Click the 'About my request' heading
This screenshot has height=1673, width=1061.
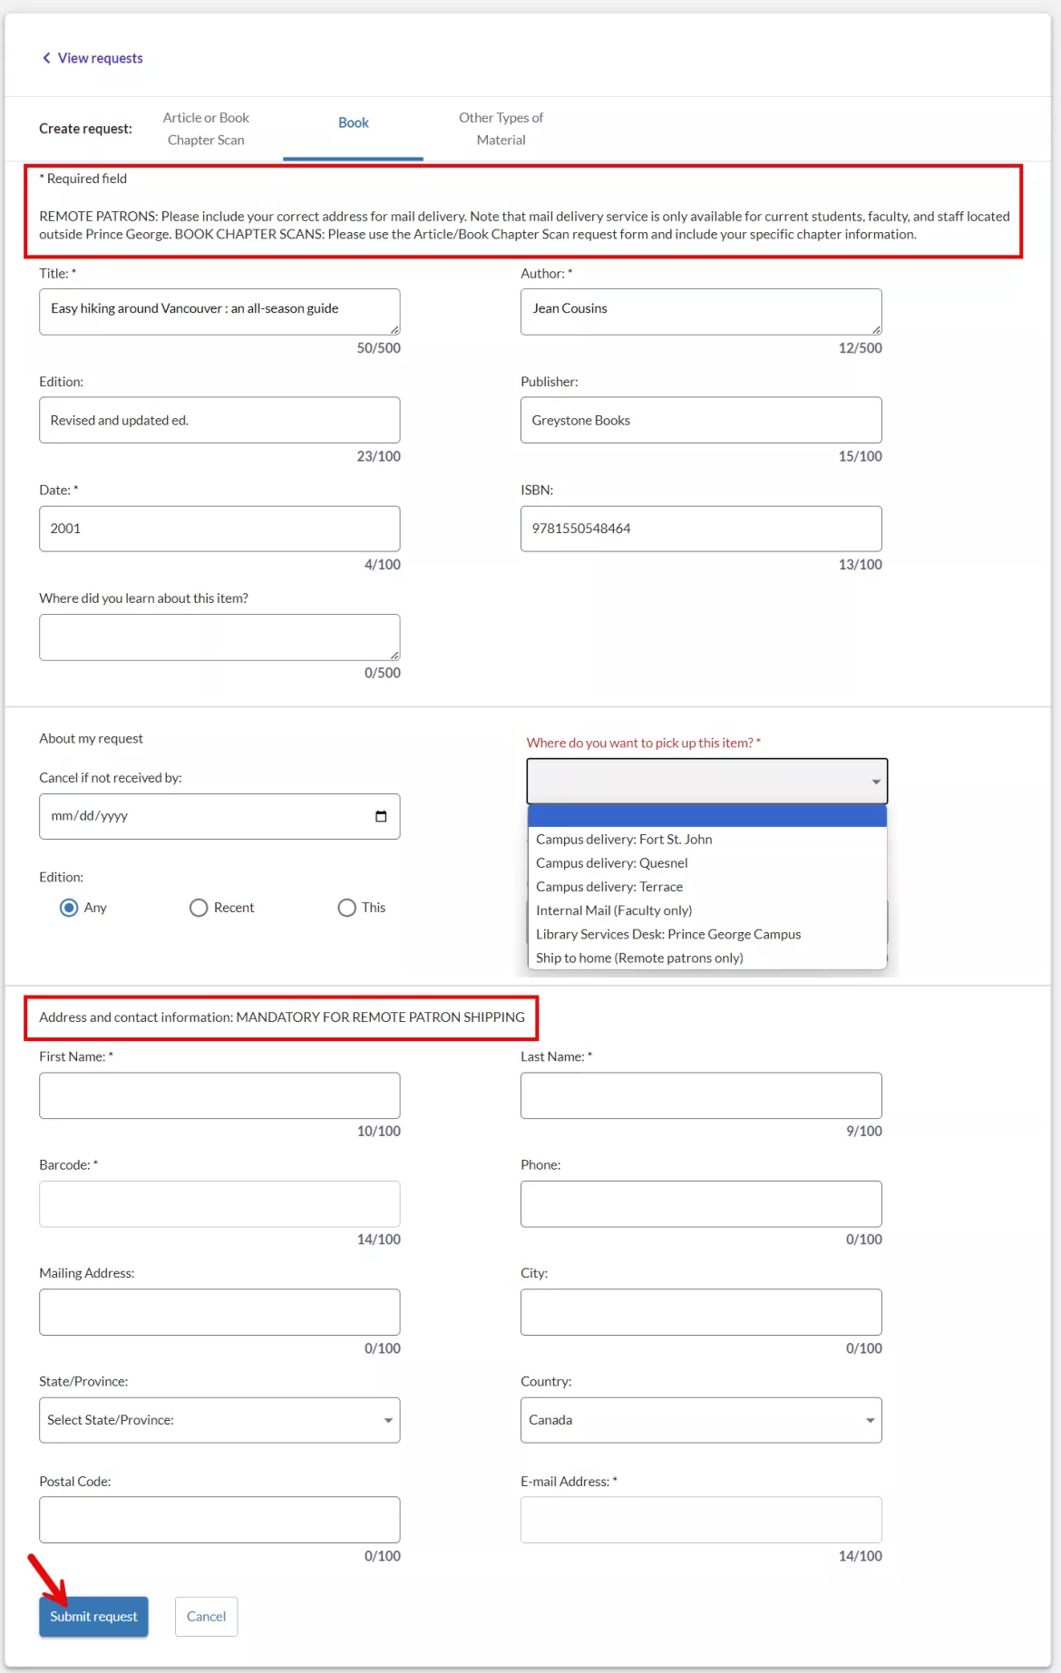point(91,739)
